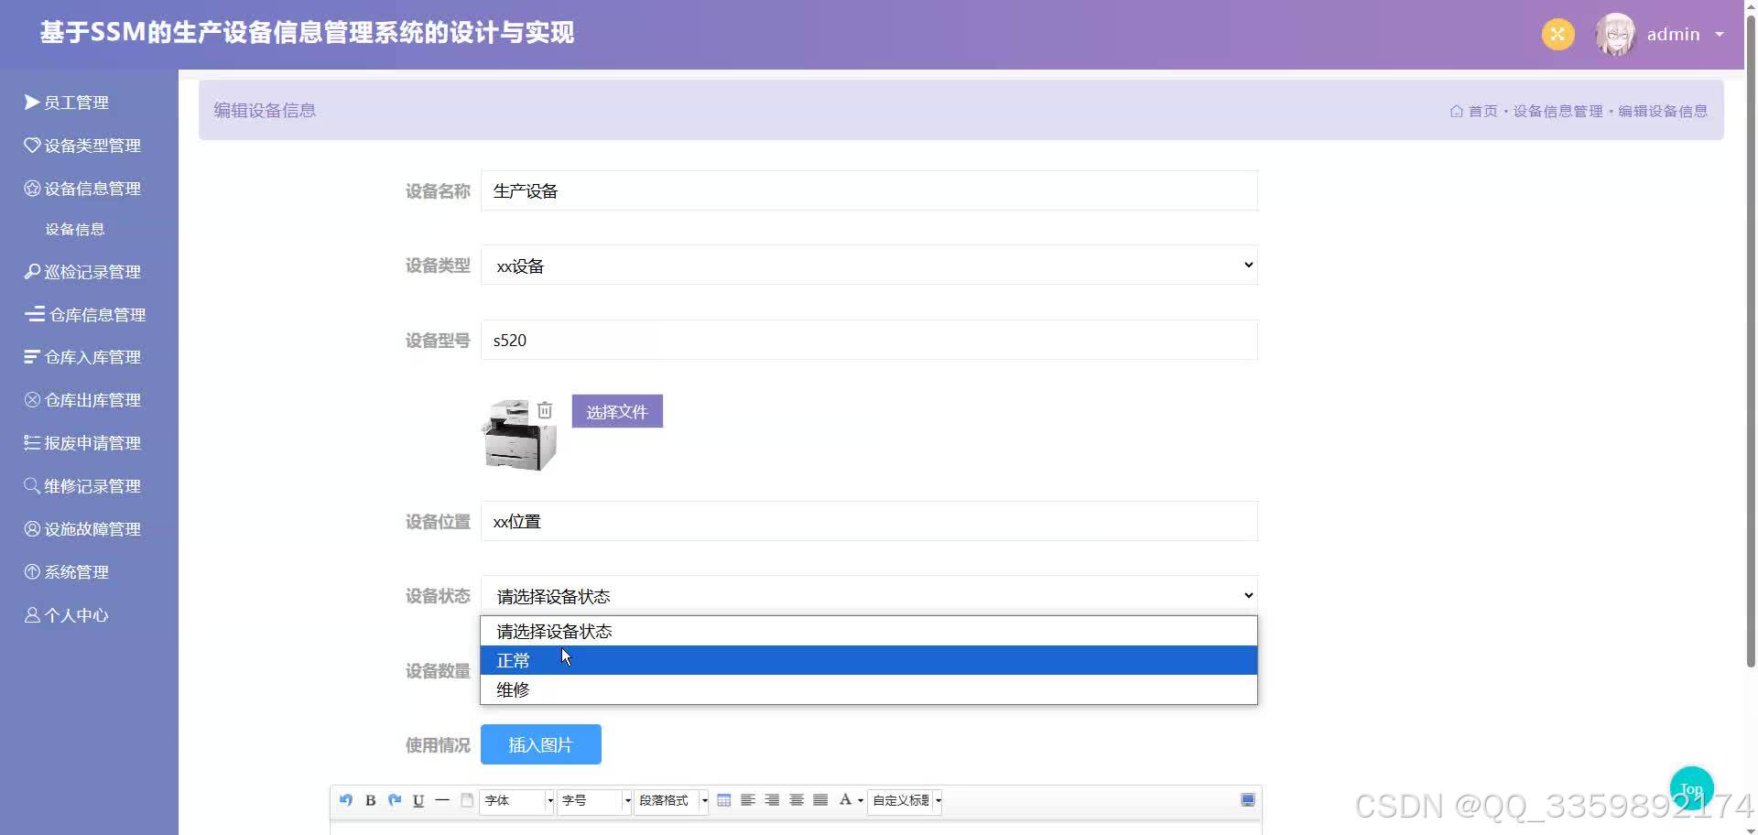Open the 员工管理 section in sidebar
This screenshot has width=1758, height=835.
coord(76,102)
